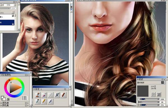Choose the dark airbrush tool icon
Screen dimensions: 168x108
pyautogui.click(x=57, y=95)
